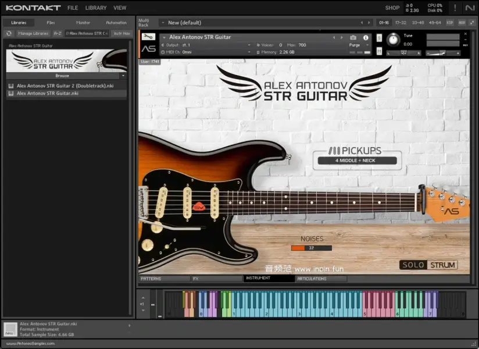Click the refresh libraries icon

coord(9,34)
